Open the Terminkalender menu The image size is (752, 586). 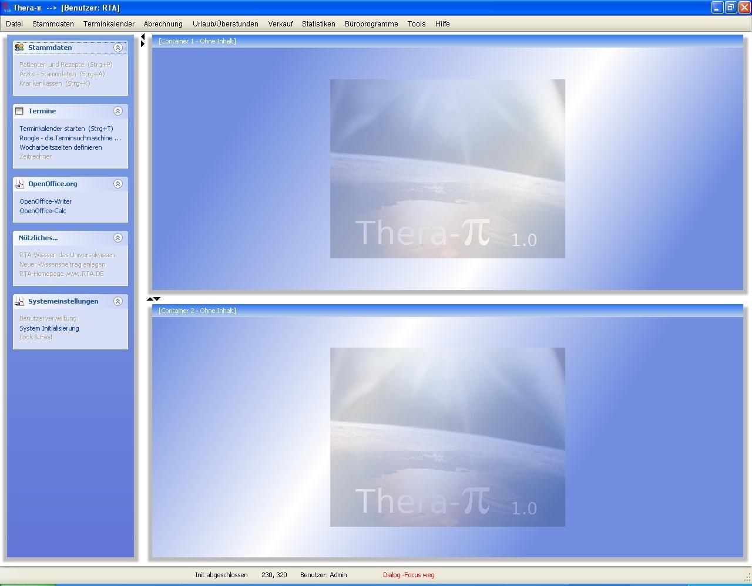click(x=109, y=24)
